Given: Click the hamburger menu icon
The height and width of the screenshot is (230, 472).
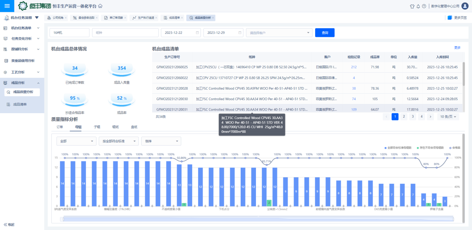Looking at the screenshot, I should (7, 6).
